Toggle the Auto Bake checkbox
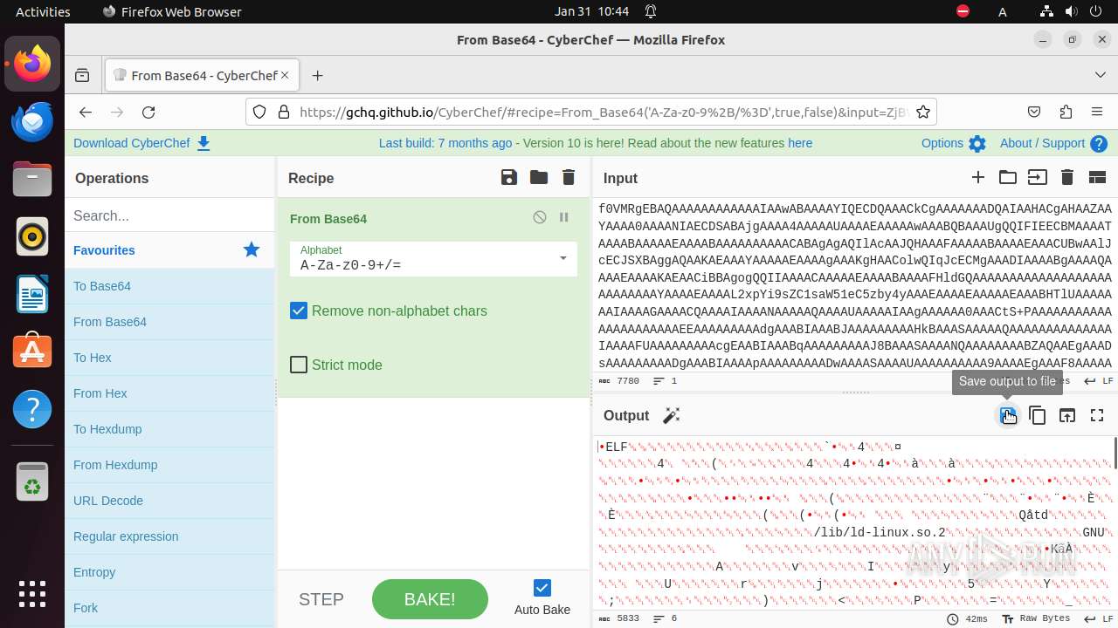Viewport: 1118px width, 628px height. [x=542, y=588]
